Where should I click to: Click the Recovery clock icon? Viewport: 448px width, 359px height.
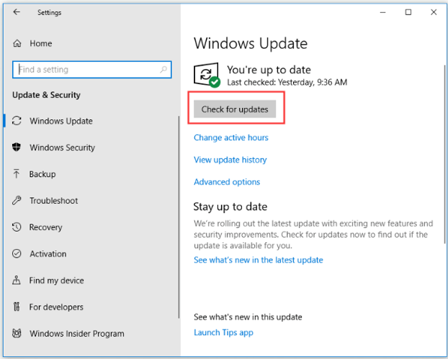(17, 227)
